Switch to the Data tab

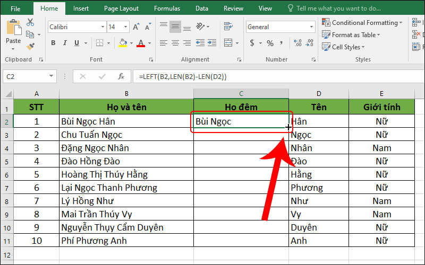tap(202, 8)
